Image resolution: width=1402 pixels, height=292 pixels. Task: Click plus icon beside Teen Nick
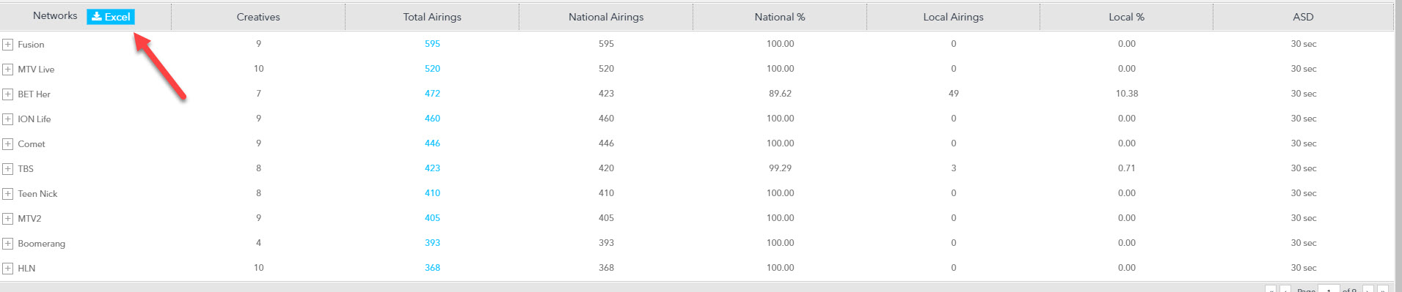pos(7,194)
